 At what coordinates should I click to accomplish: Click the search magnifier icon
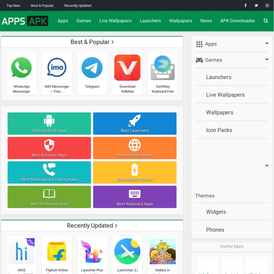click(x=266, y=21)
